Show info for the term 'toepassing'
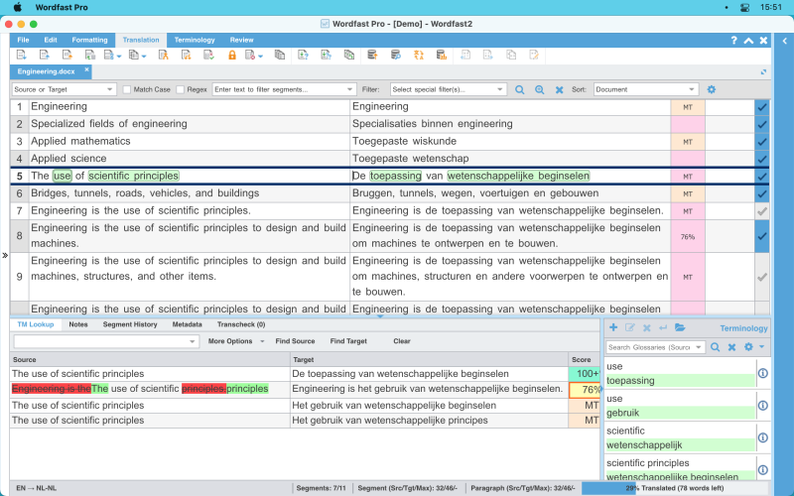 (763, 374)
